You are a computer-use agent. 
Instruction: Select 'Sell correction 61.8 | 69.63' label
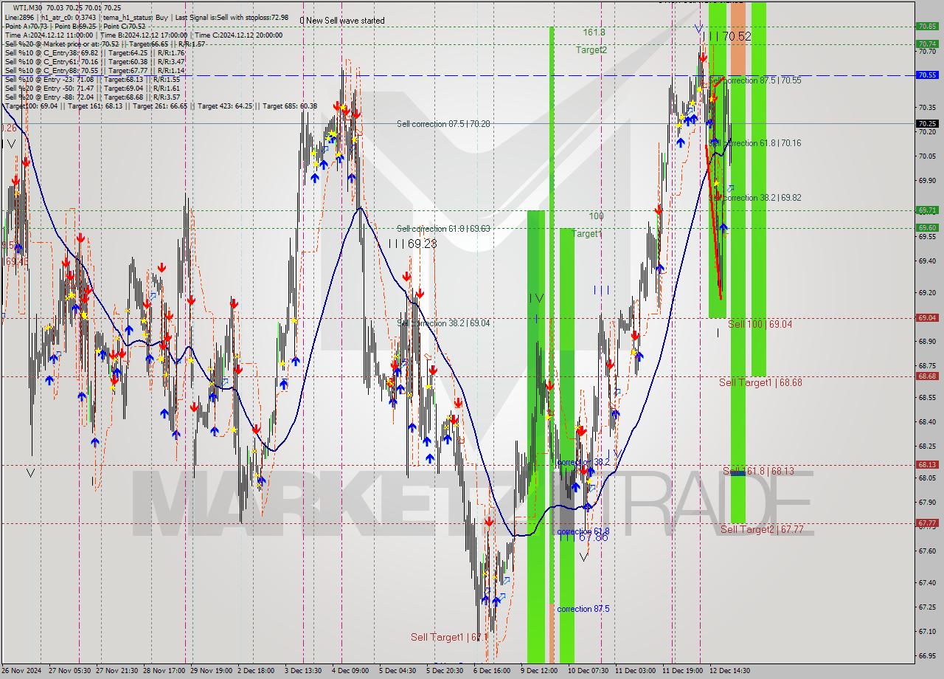click(x=443, y=229)
